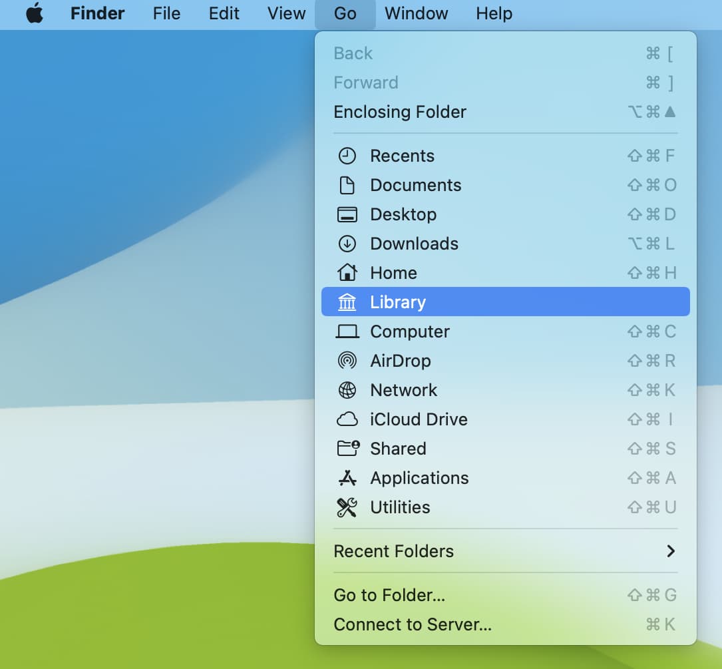This screenshot has height=669, width=722.
Task: Select Desktop menu item text
Action: pyautogui.click(x=403, y=214)
